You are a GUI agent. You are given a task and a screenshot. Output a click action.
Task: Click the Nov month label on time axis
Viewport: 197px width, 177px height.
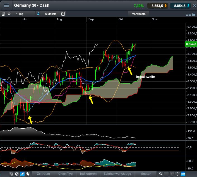coord(154,19)
